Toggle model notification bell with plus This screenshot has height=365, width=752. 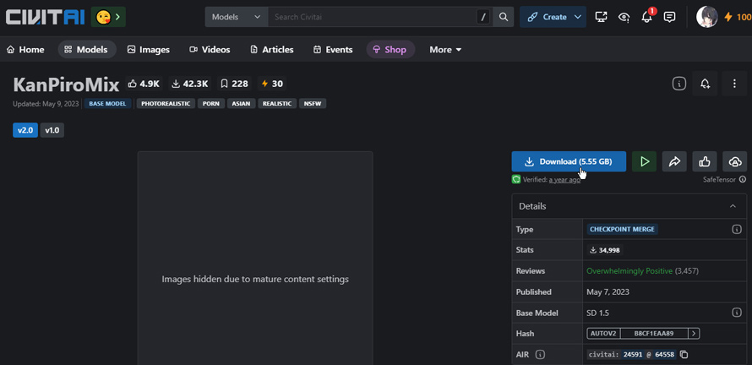click(705, 84)
